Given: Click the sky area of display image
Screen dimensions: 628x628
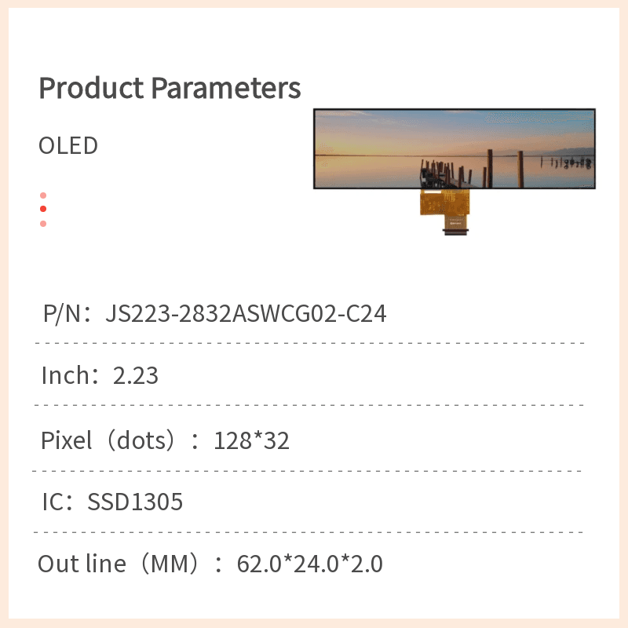Looking at the screenshot, I should [455, 128].
